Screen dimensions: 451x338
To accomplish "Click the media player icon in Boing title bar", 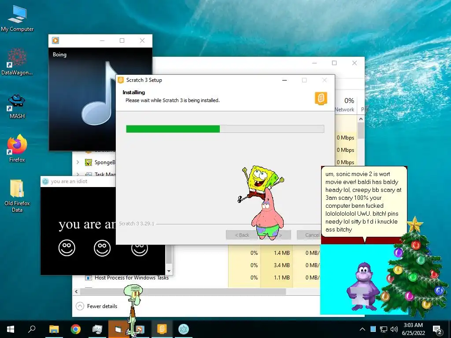I will [55, 40].
